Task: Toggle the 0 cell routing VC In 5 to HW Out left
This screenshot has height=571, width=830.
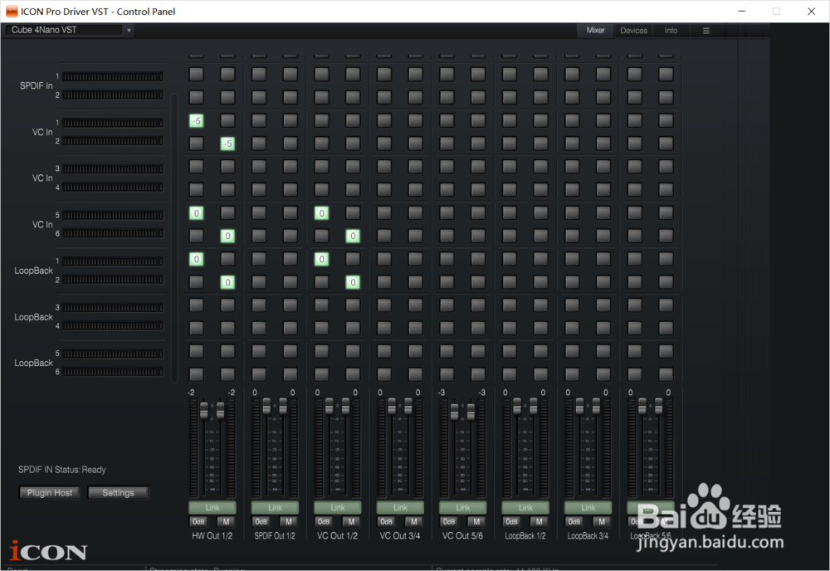Action: tap(197, 213)
